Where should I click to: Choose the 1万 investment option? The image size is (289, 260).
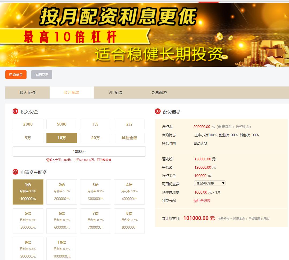coord(95,124)
